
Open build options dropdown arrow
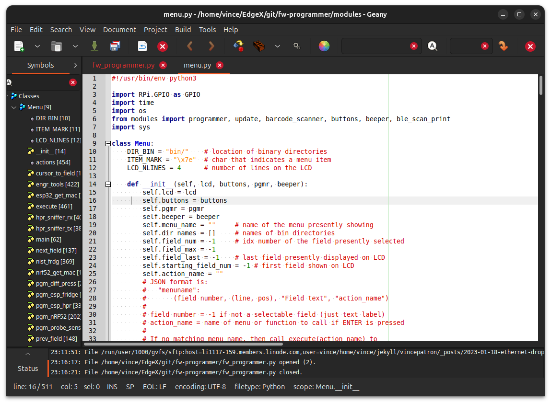(x=278, y=46)
